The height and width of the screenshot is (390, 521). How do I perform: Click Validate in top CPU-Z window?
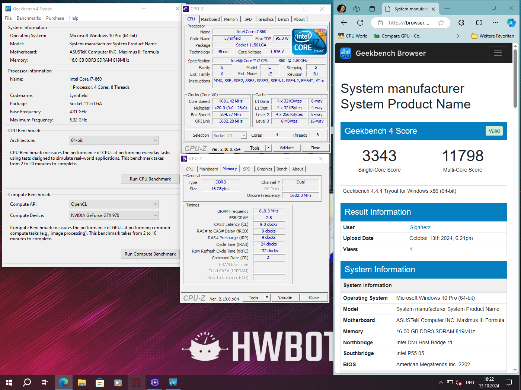point(287,148)
